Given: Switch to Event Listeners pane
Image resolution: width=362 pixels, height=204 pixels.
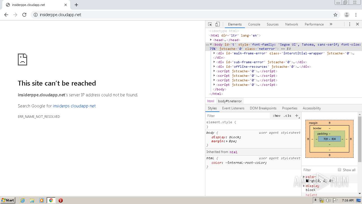Looking at the screenshot, I should [x=233, y=108].
